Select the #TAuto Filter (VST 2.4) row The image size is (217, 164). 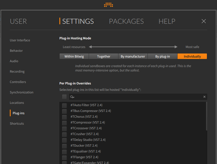pyautogui.click(x=133, y=105)
